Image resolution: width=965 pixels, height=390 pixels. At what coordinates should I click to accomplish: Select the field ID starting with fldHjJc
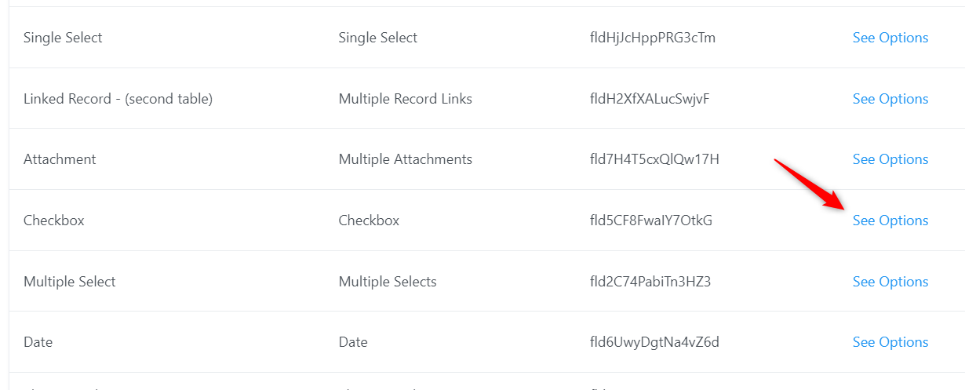652,38
